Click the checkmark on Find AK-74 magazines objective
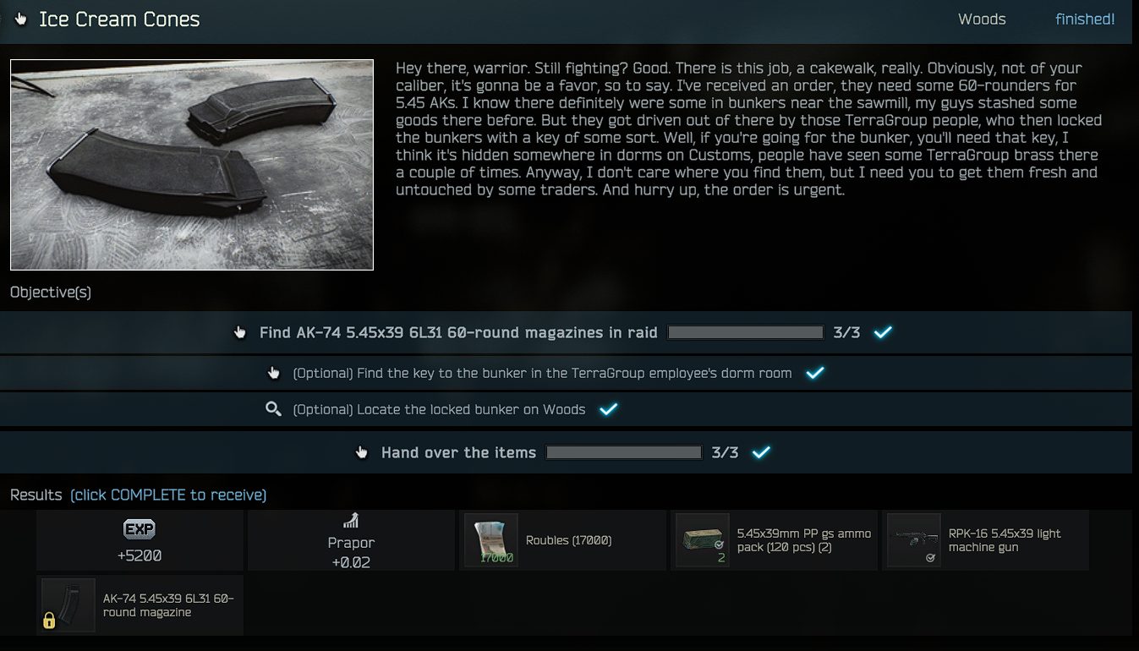Screen dimensions: 1139x651 click(x=883, y=332)
